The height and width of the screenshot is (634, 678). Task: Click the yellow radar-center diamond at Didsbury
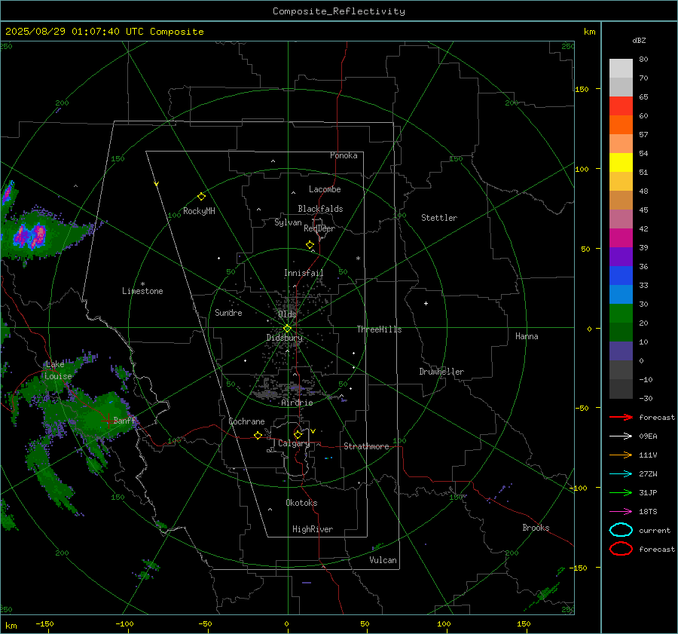288,329
